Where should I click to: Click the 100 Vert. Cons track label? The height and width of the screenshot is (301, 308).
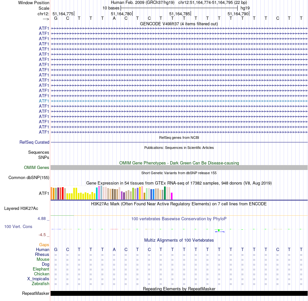click(x=18, y=226)
